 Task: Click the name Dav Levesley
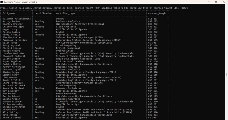pyautogui.click(x=11, y=91)
